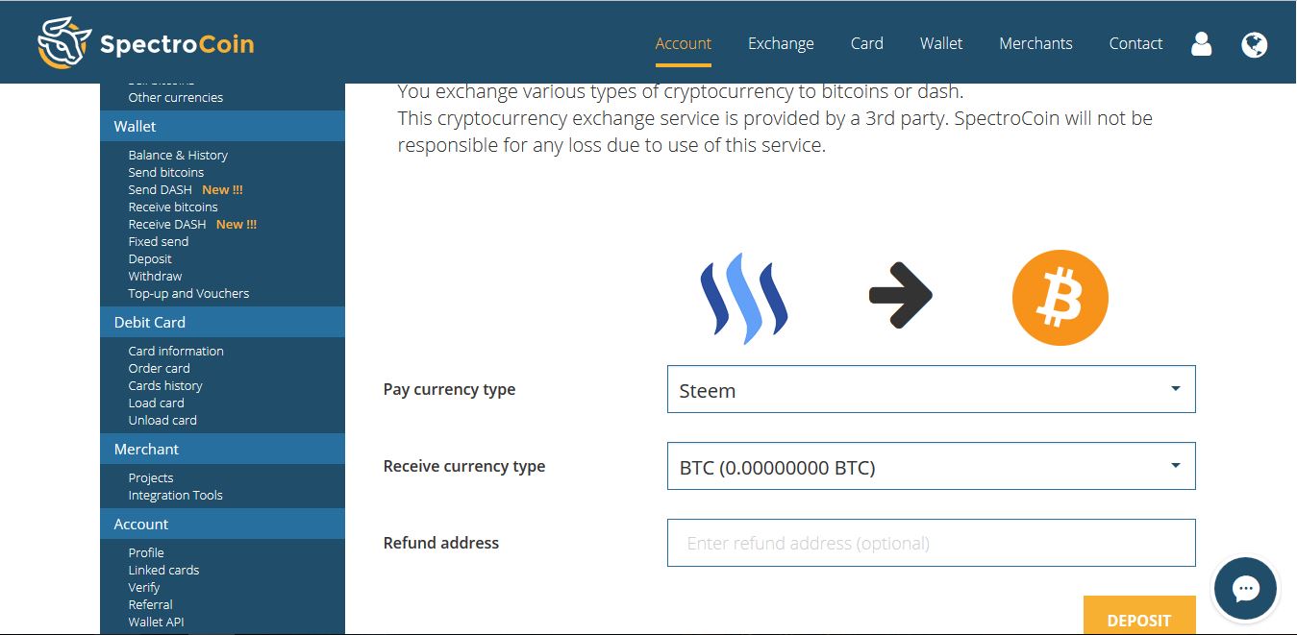The height and width of the screenshot is (635, 1297).
Task: Click the Steem currency logo
Action: 744,299
